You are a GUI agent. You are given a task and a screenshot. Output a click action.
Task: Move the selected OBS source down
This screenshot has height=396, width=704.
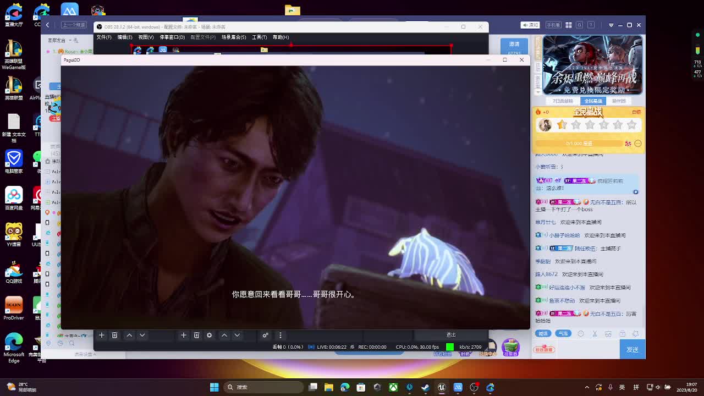tap(237, 335)
